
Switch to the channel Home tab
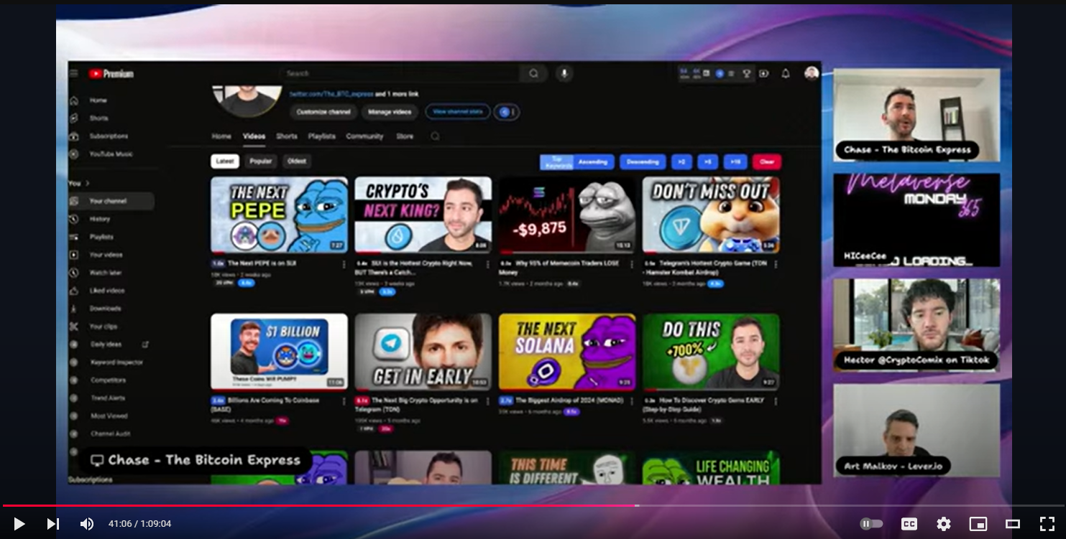click(221, 136)
